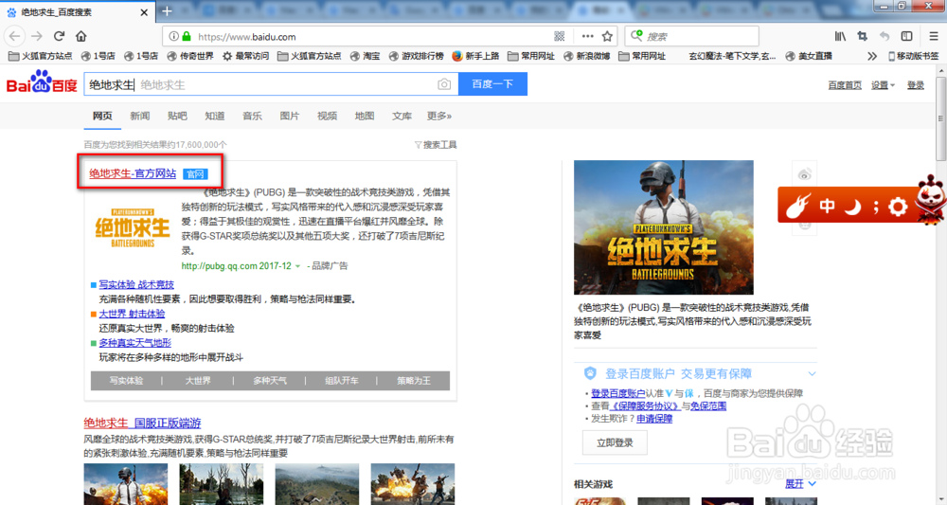Bookmark this page with the star icon

(607, 36)
